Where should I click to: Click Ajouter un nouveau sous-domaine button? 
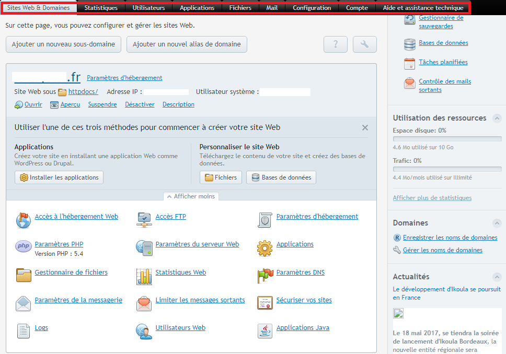pos(63,44)
